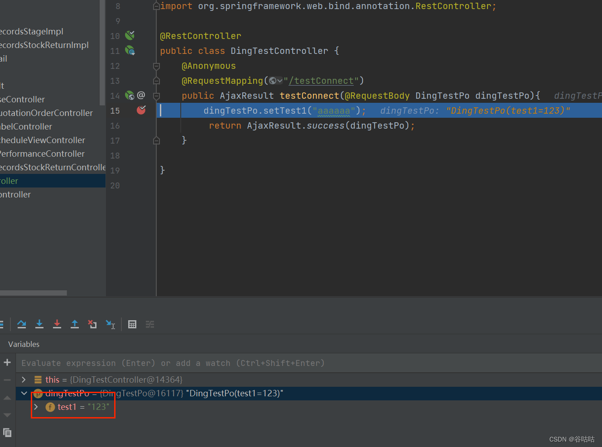Viewport: 602px width, 447px height.
Task: Select the 'this' DingTestController variable row
Action: coord(309,380)
